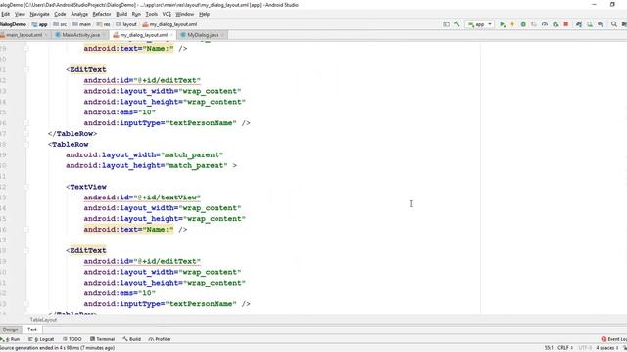The width and height of the screenshot is (627, 352).
Task: Open the project structure layout icon
Action: pos(447,24)
